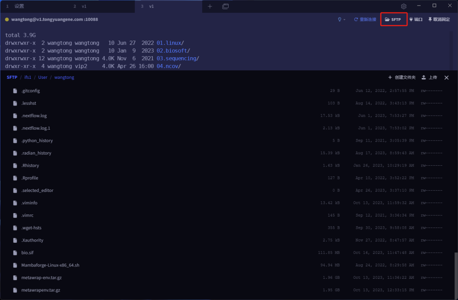The width and height of the screenshot is (458, 300).
Task: Navigate to ifs1 breadcrumb
Action: (28, 78)
